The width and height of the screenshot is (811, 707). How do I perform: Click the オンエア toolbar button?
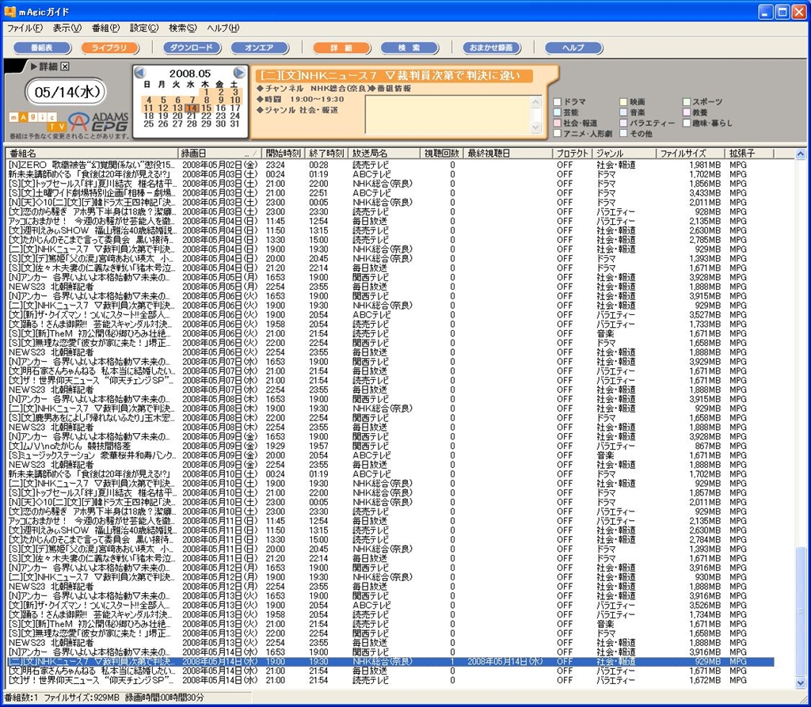[259, 48]
